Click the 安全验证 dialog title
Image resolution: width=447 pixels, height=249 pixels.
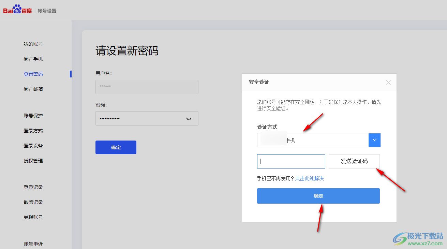coord(259,82)
